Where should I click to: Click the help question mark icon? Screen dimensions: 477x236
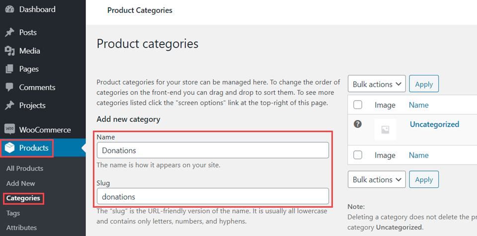point(357,124)
